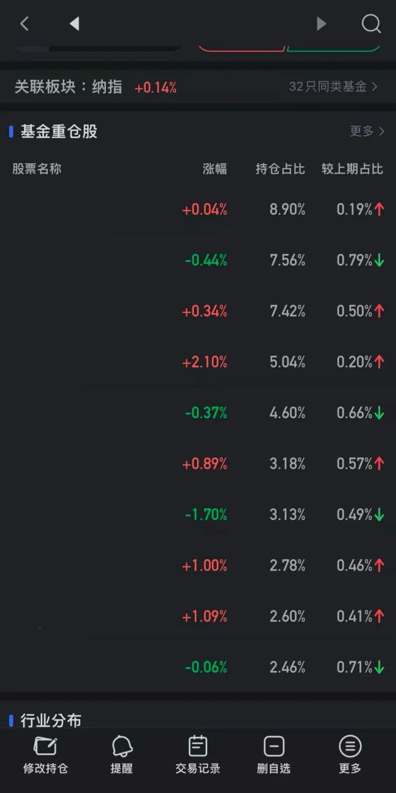Open the 更多 more icon in bottom bar
Screen dimensions: 396x793
[x=350, y=746]
